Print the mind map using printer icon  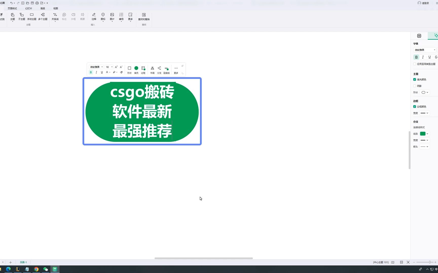pos(37,3)
